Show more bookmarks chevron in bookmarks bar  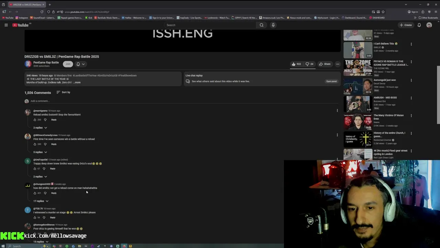415,18
